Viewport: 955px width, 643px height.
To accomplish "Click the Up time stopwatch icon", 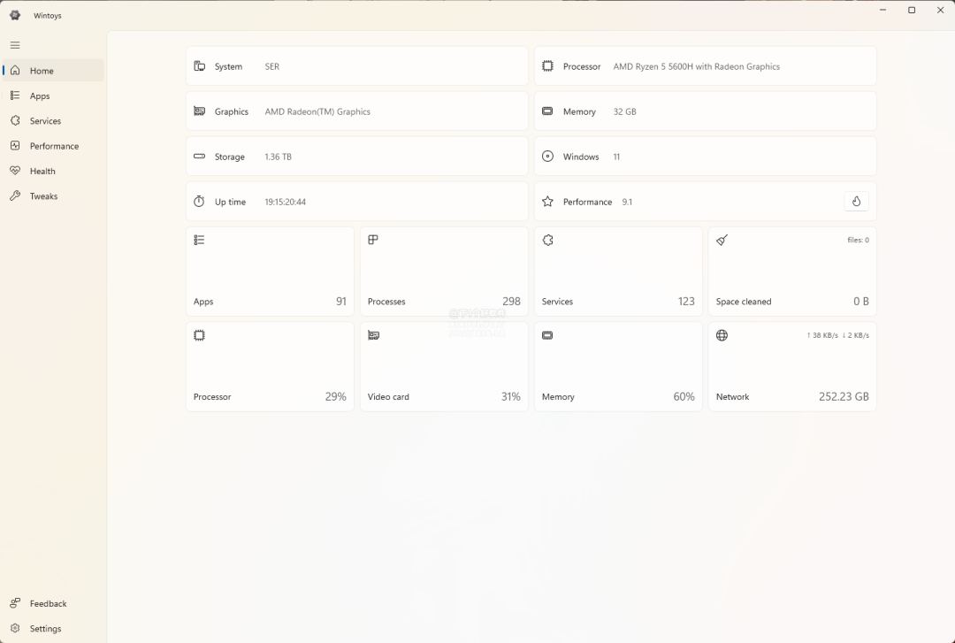I will click(x=199, y=201).
